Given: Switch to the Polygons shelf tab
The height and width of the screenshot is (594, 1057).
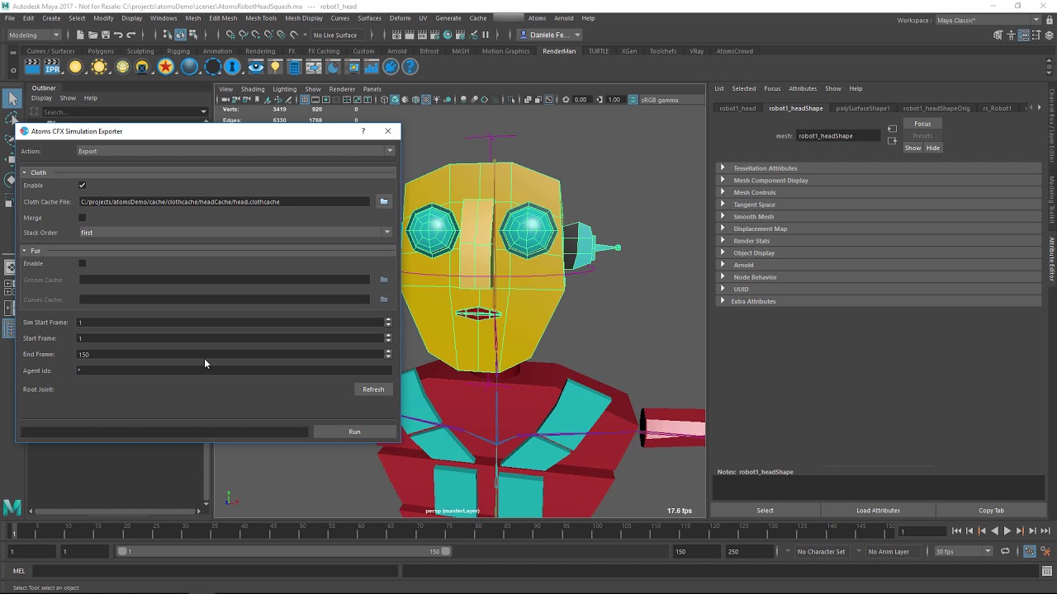Looking at the screenshot, I should (101, 51).
